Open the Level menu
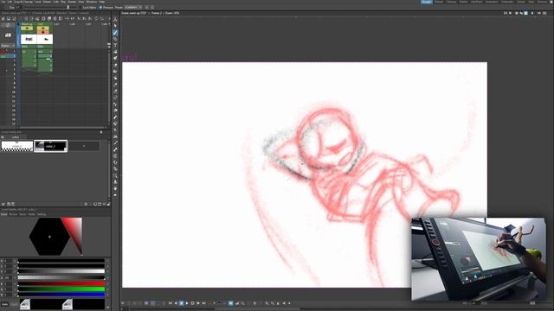Viewport: 554px width, 311px height. pyautogui.click(x=38, y=2)
